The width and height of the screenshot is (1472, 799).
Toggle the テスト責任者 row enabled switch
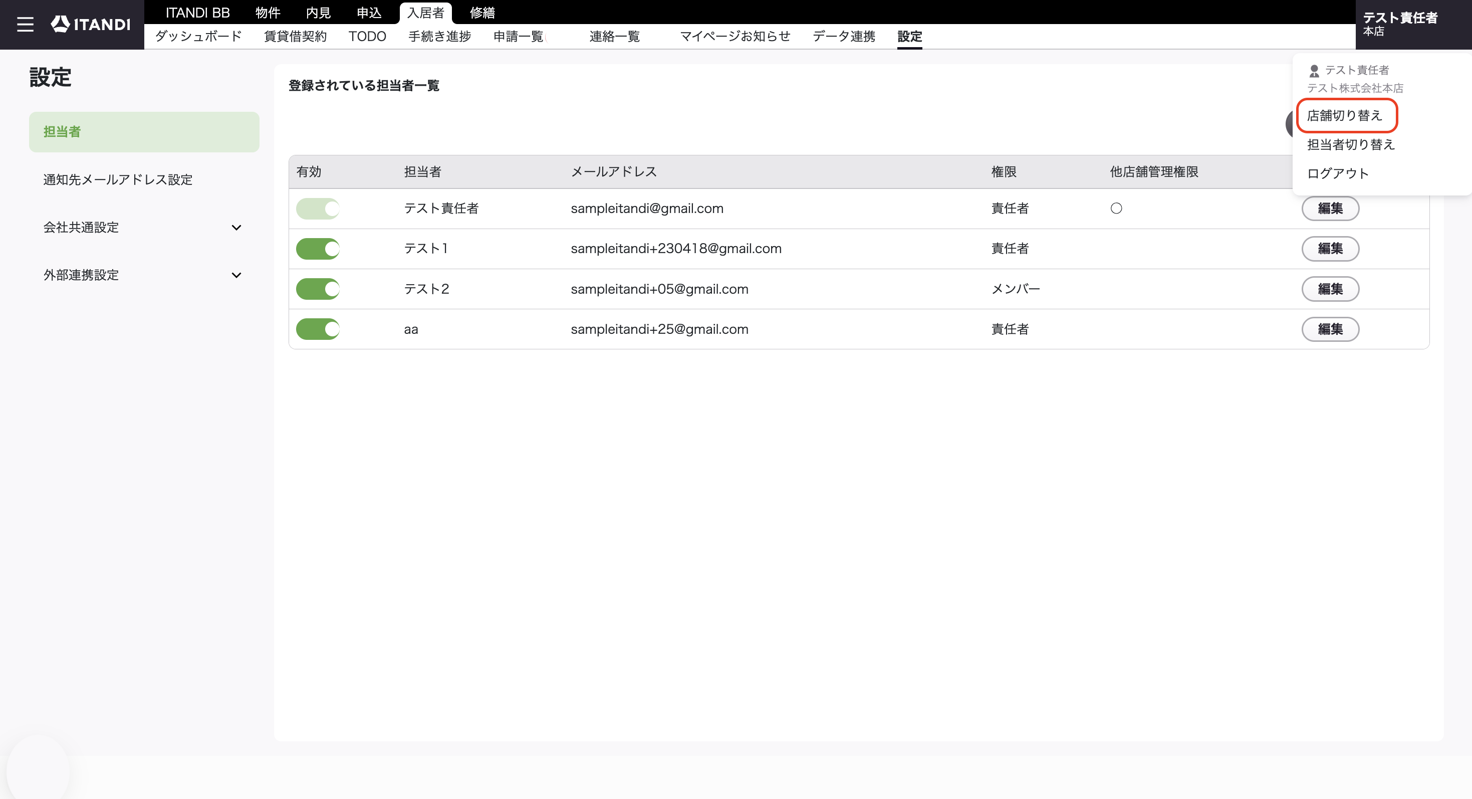point(318,209)
